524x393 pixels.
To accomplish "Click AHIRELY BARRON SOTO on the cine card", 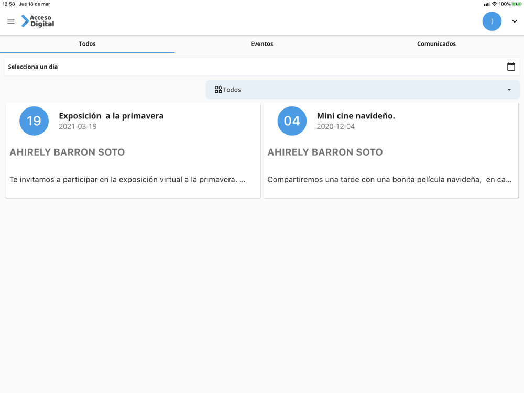I will 325,152.
